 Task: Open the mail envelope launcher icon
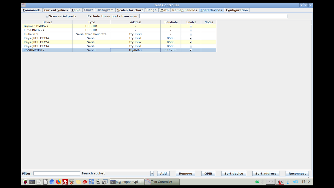pyautogui.click(x=39, y=182)
